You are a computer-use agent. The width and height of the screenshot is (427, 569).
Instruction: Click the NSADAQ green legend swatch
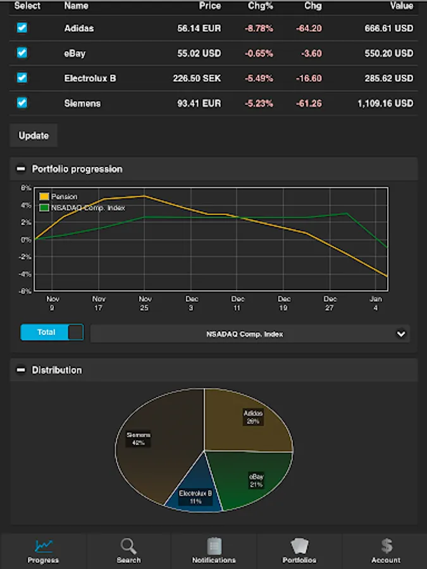coord(44,207)
